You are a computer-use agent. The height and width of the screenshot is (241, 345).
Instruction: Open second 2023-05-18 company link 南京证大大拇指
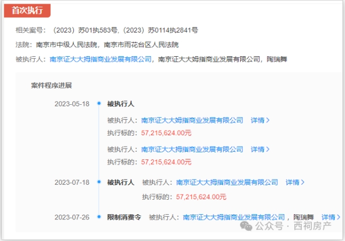coord(192,149)
